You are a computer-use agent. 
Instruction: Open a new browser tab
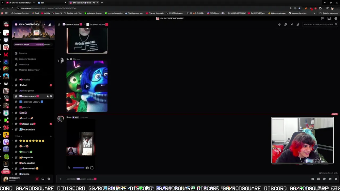pyautogui.click(x=102, y=3)
